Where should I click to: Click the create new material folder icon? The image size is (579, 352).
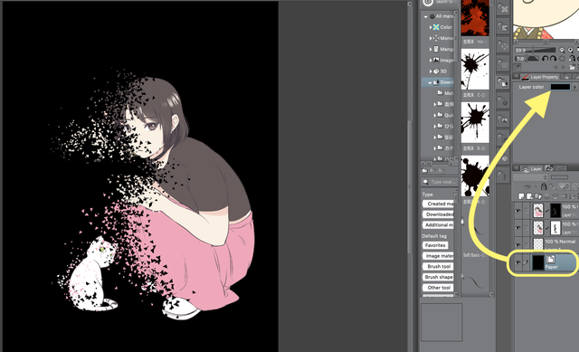tap(424, 171)
